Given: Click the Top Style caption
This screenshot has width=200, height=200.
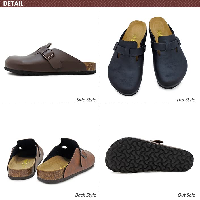Looking at the screenshot, I should [186, 100].
